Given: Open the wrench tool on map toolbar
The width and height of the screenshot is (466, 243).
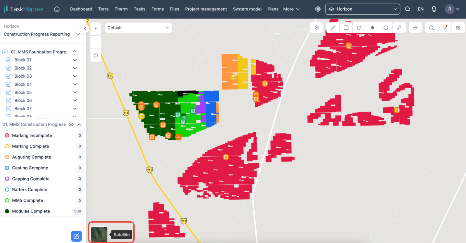Looking at the screenshot, I should point(399,28).
